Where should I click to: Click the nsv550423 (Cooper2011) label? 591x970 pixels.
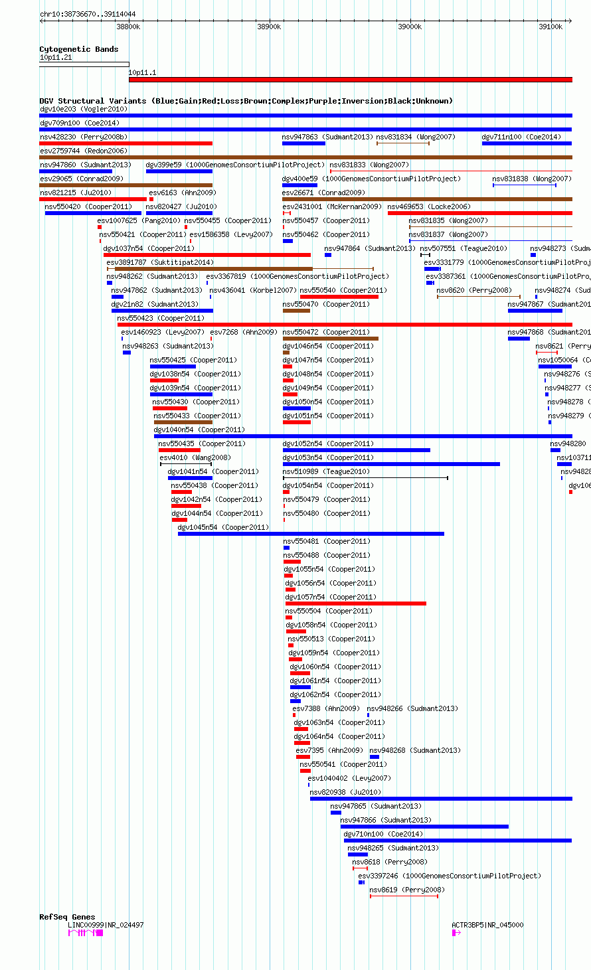[161, 318]
